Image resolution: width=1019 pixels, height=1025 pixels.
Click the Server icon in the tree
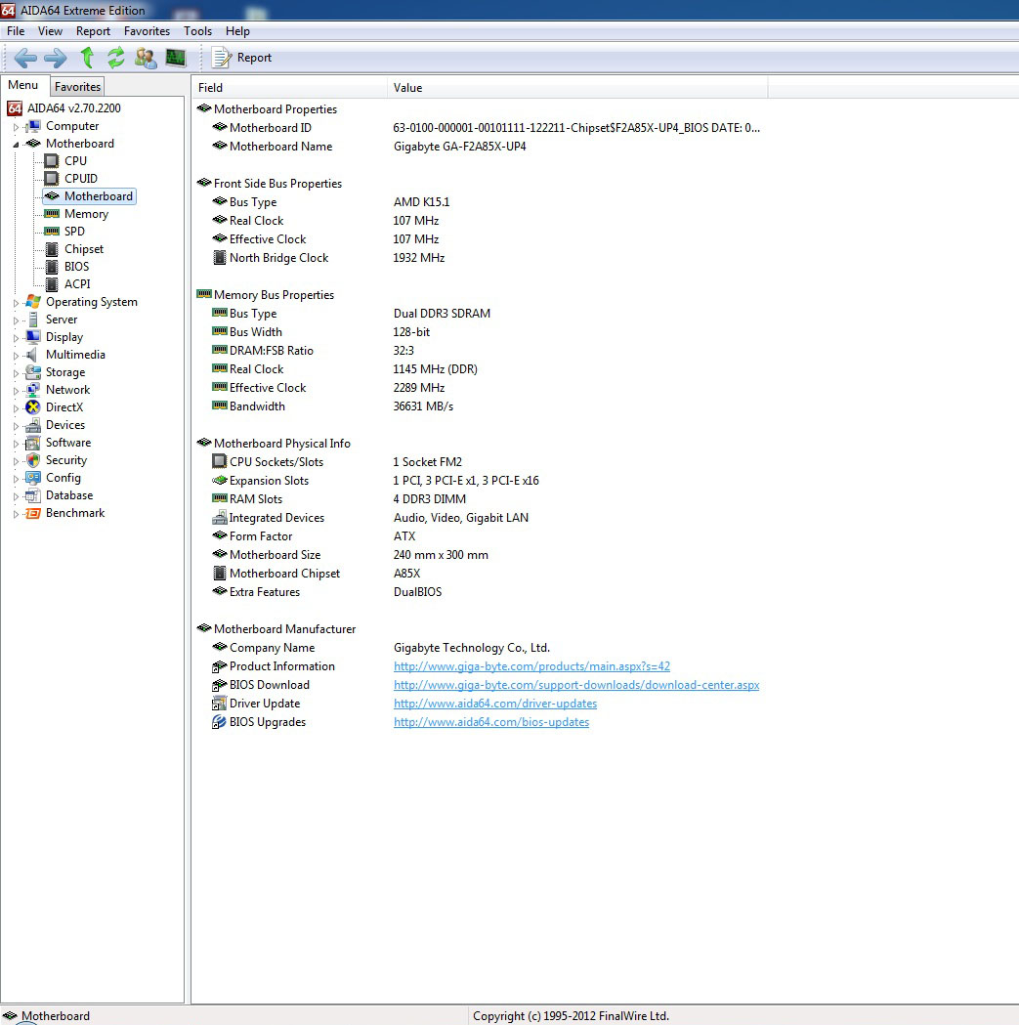tap(32, 320)
